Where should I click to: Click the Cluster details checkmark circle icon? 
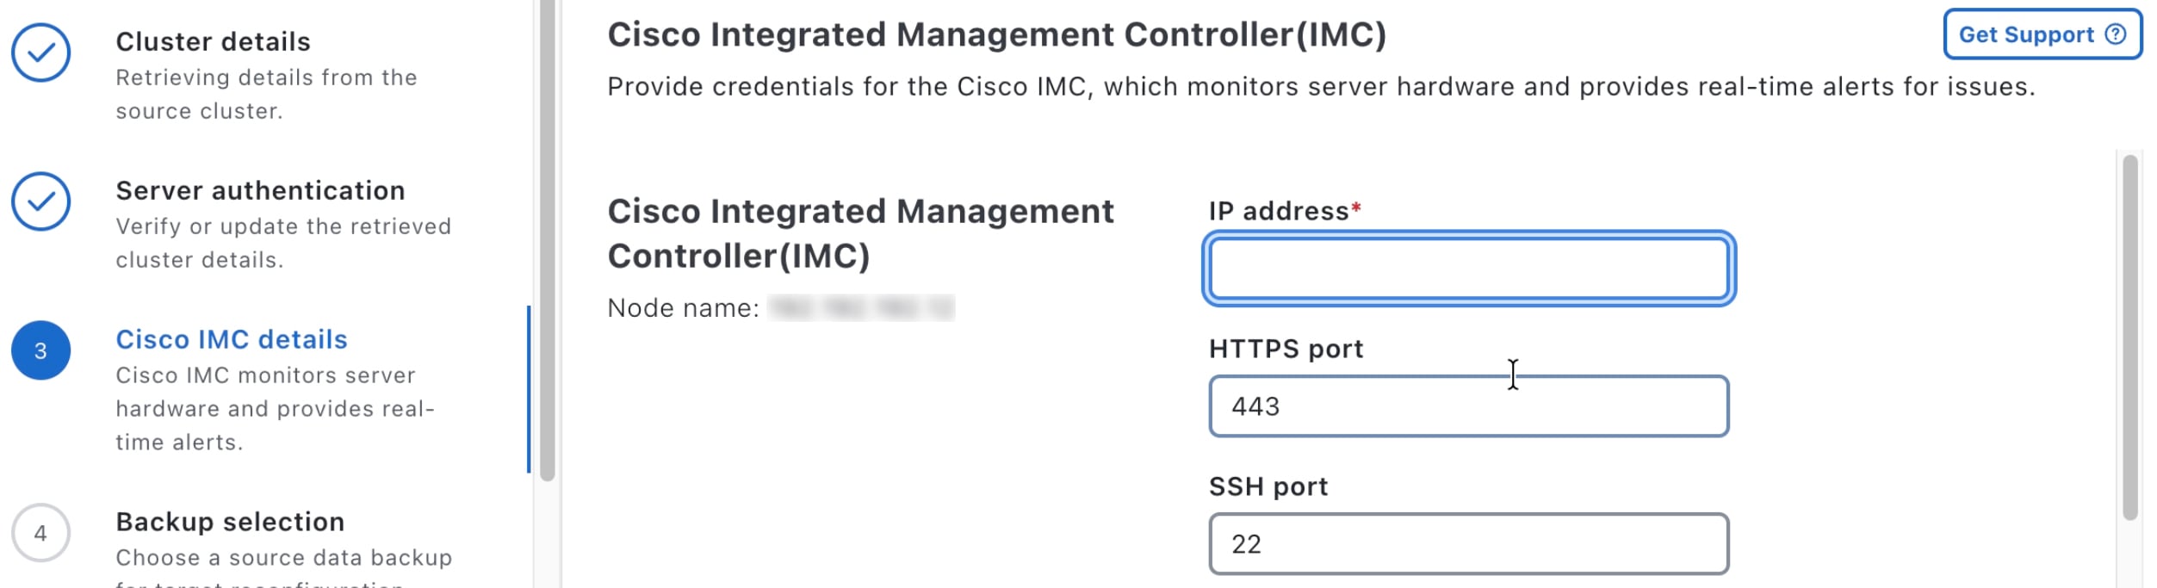40,53
